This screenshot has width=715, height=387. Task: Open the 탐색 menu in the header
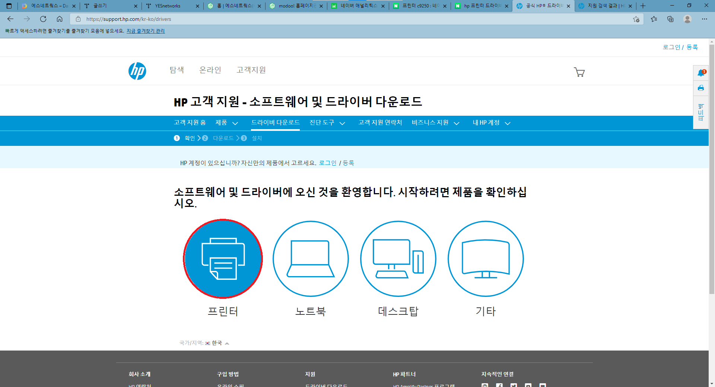click(x=177, y=70)
